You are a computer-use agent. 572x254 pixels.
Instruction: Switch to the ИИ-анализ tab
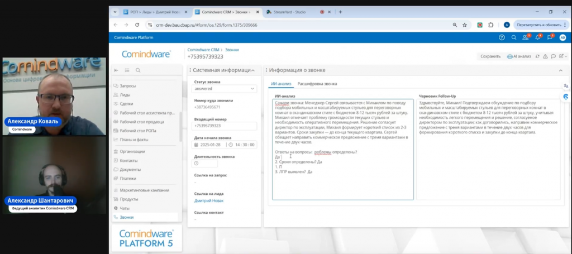tap(282, 84)
